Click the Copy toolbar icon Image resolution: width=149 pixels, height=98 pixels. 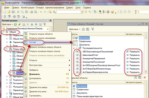click(22, 12)
